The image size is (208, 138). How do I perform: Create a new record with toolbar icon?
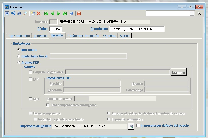33,13
